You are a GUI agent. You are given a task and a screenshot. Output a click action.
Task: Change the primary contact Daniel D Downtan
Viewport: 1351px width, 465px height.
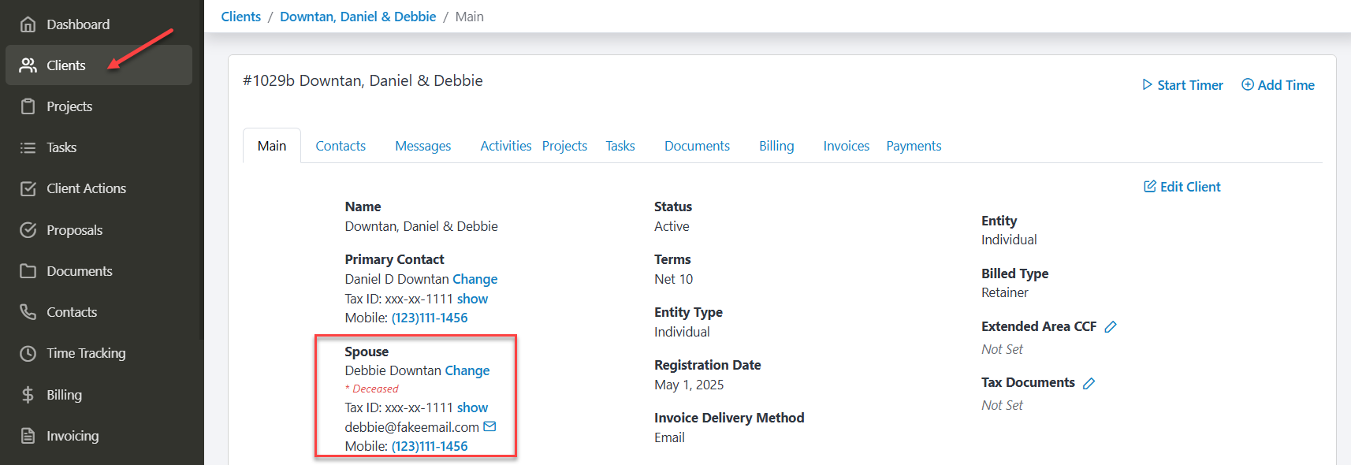[475, 279]
